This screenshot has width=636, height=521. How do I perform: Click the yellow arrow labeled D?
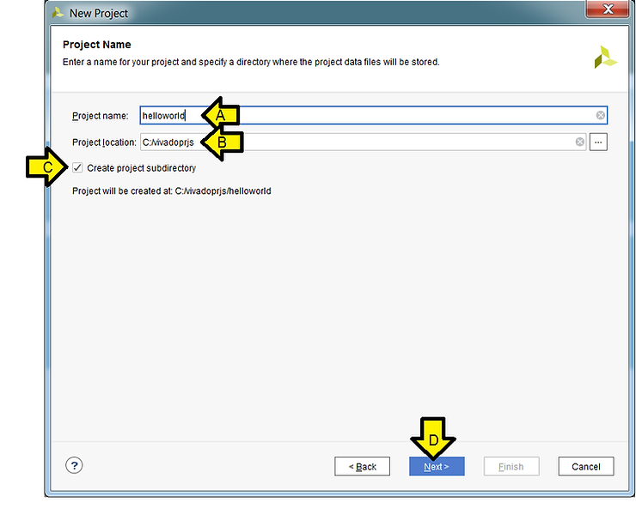[x=434, y=439]
